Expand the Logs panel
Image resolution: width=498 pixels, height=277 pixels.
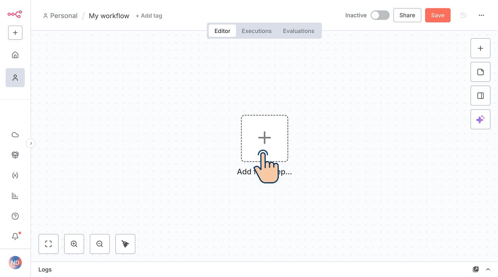pyautogui.click(x=488, y=269)
